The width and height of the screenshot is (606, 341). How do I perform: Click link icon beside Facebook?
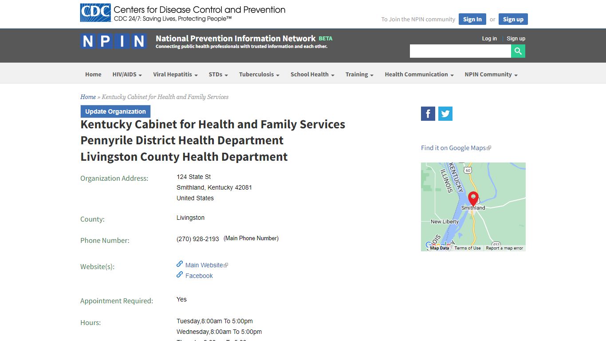[x=180, y=275]
